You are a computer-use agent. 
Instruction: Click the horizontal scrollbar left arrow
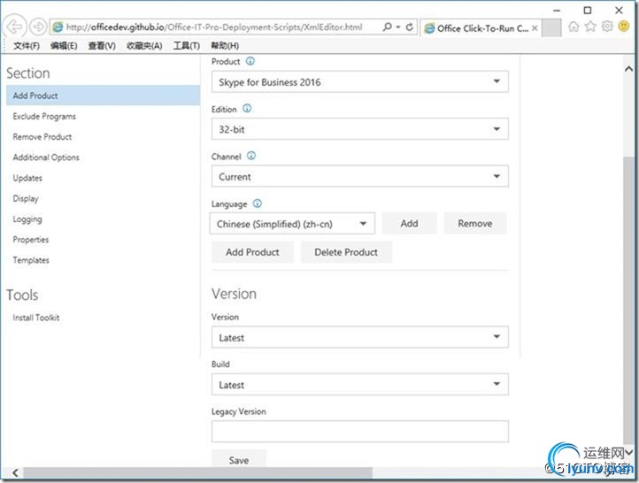point(15,472)
